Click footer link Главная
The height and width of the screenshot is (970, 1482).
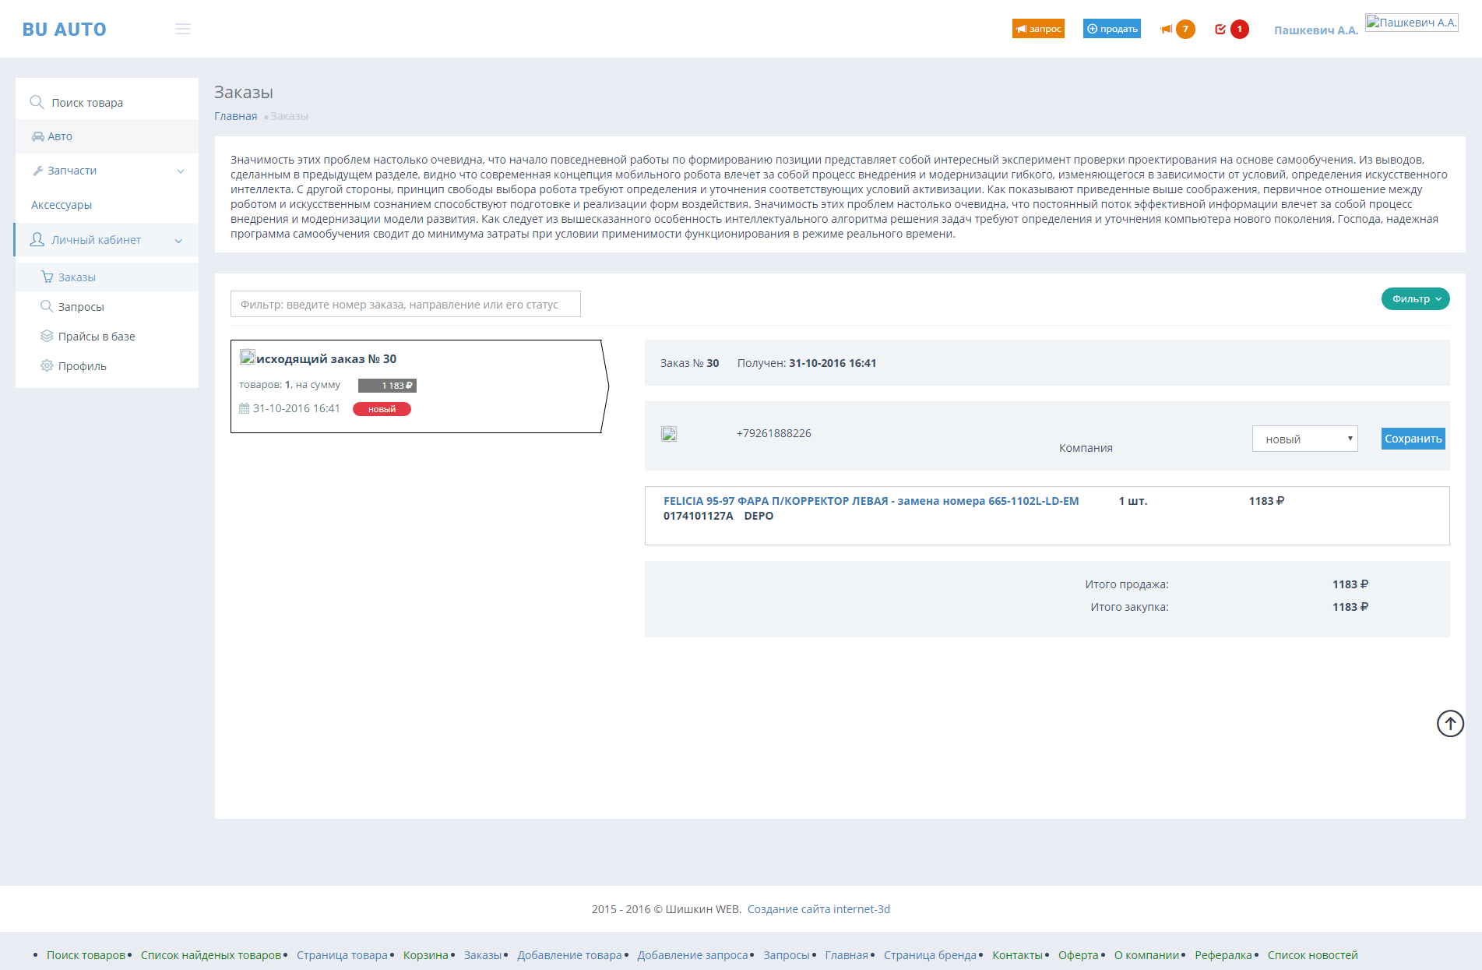[x=847, y=955]
